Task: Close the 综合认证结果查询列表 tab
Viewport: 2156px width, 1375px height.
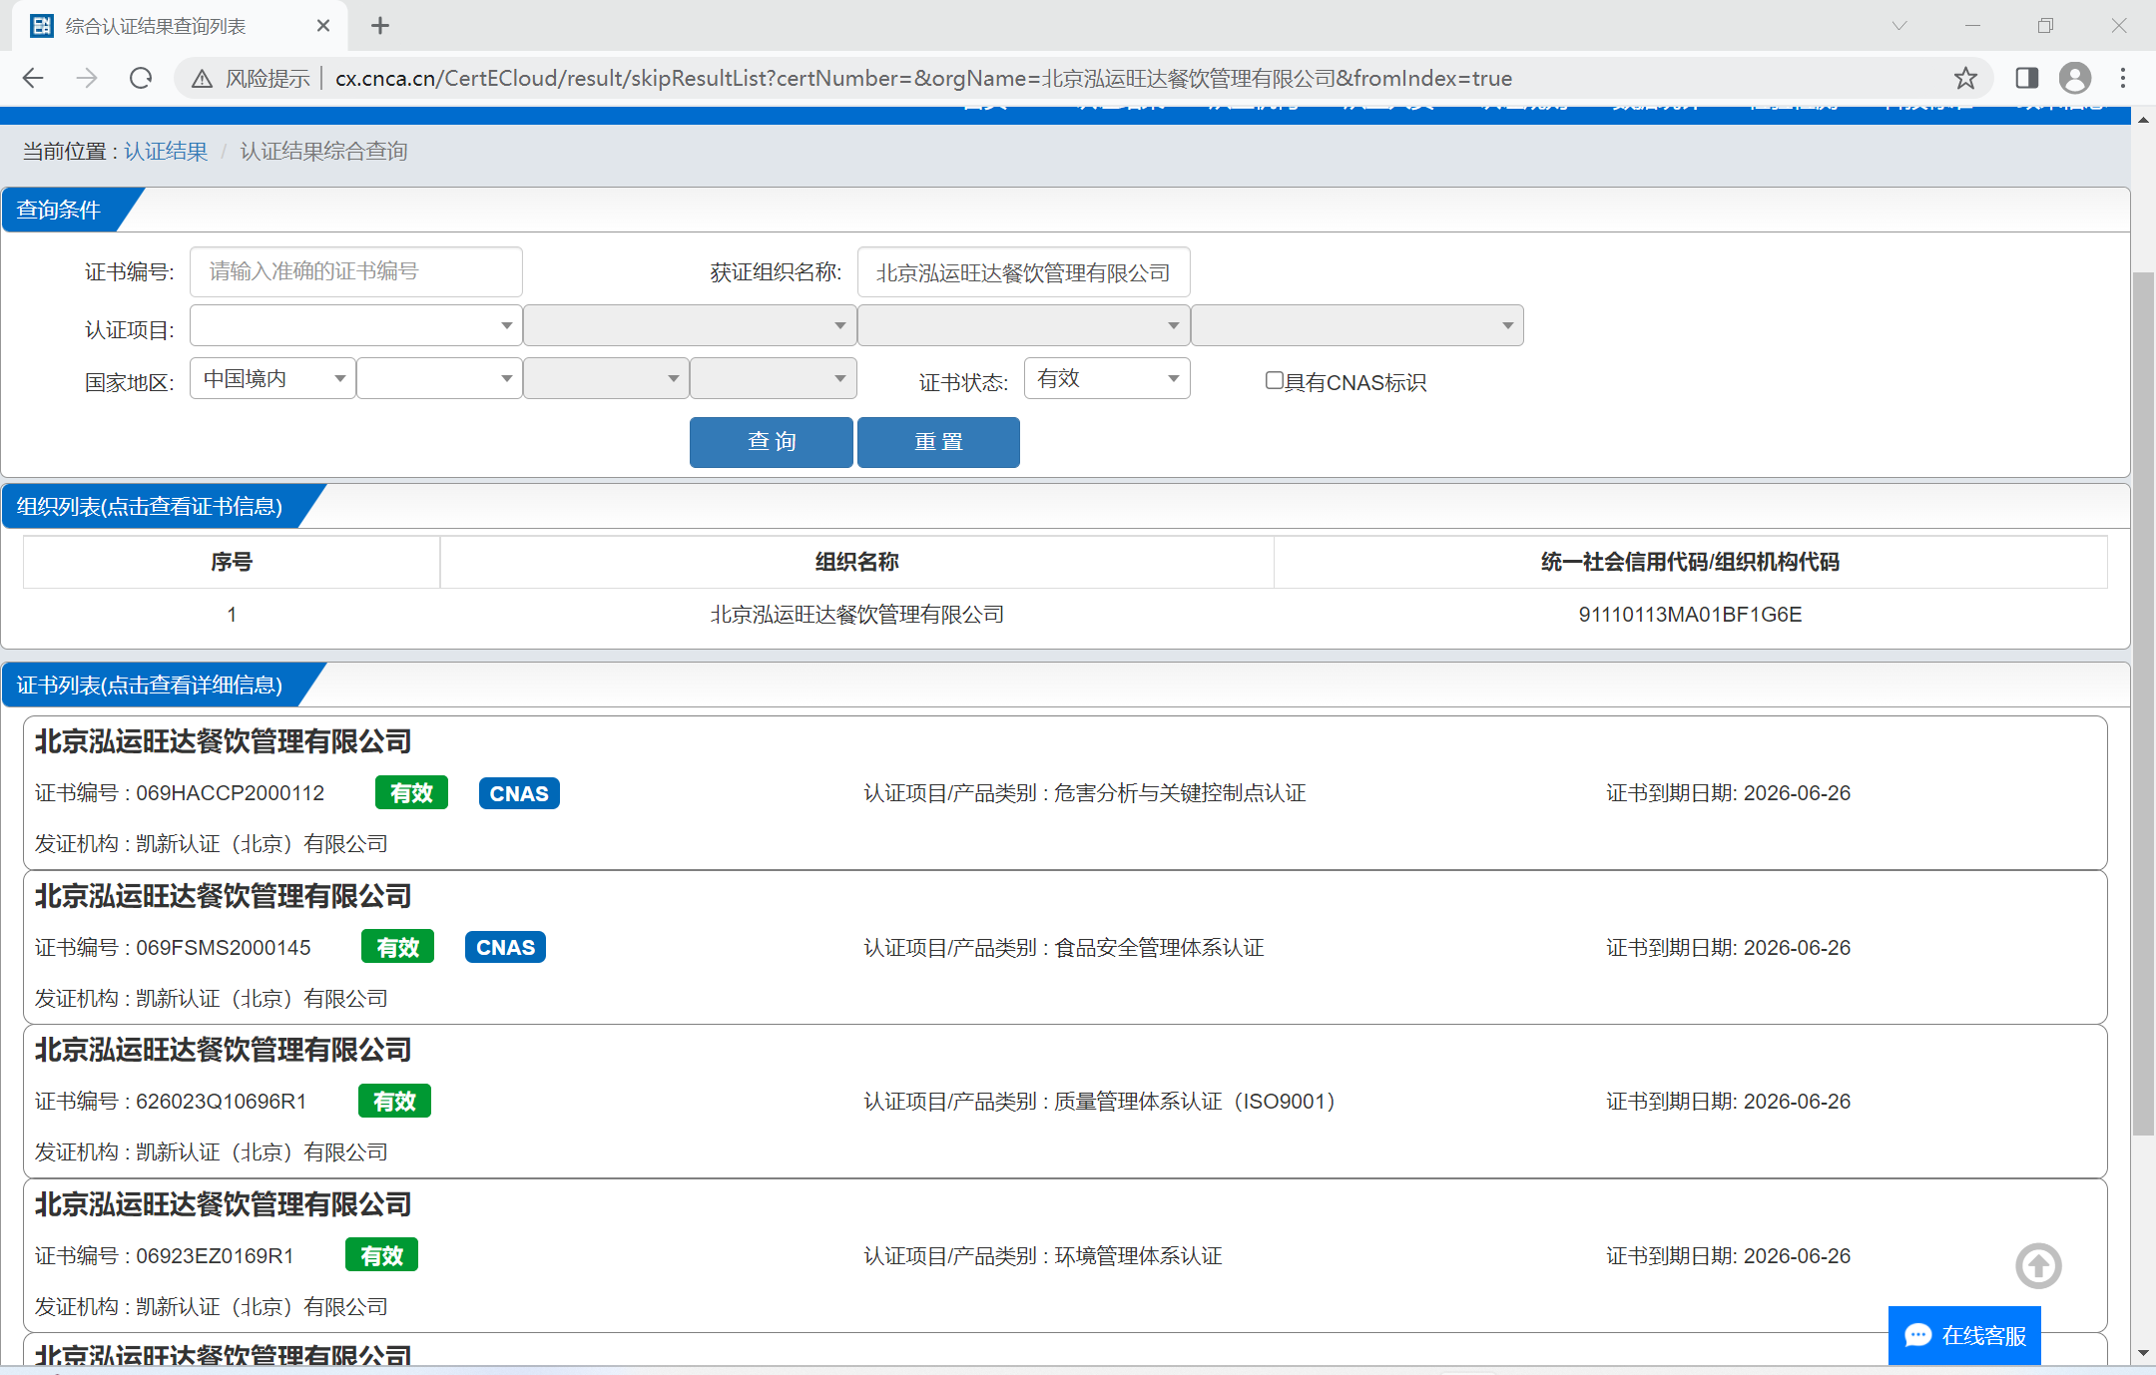Action: 323,26
